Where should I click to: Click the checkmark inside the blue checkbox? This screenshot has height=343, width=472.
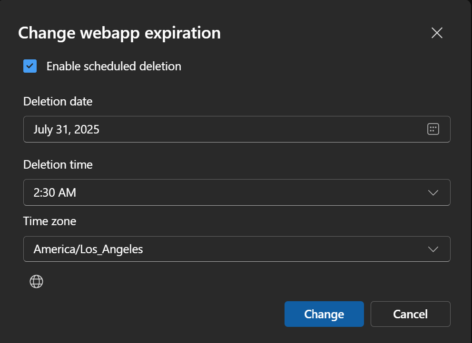click(30, 66)
